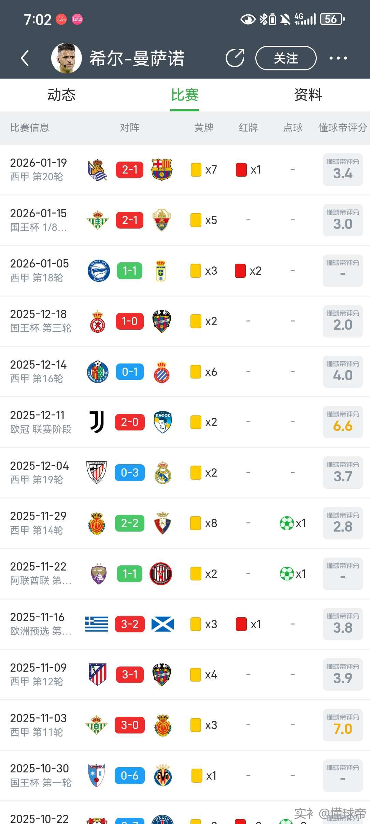The width and height of the screenshot is (370, 824).
Task: Tap the referee profile avatar
Action: (67, 58)
